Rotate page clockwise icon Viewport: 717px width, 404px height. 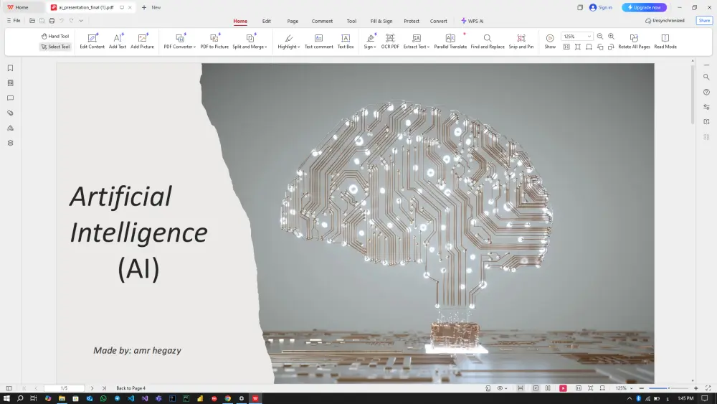click(x=612, y=47)
